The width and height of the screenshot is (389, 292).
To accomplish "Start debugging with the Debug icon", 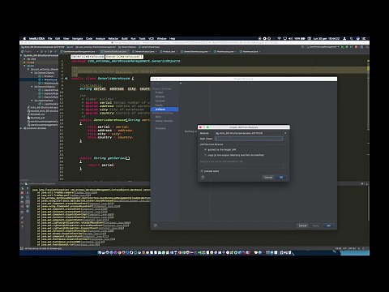I will (348, 47).
